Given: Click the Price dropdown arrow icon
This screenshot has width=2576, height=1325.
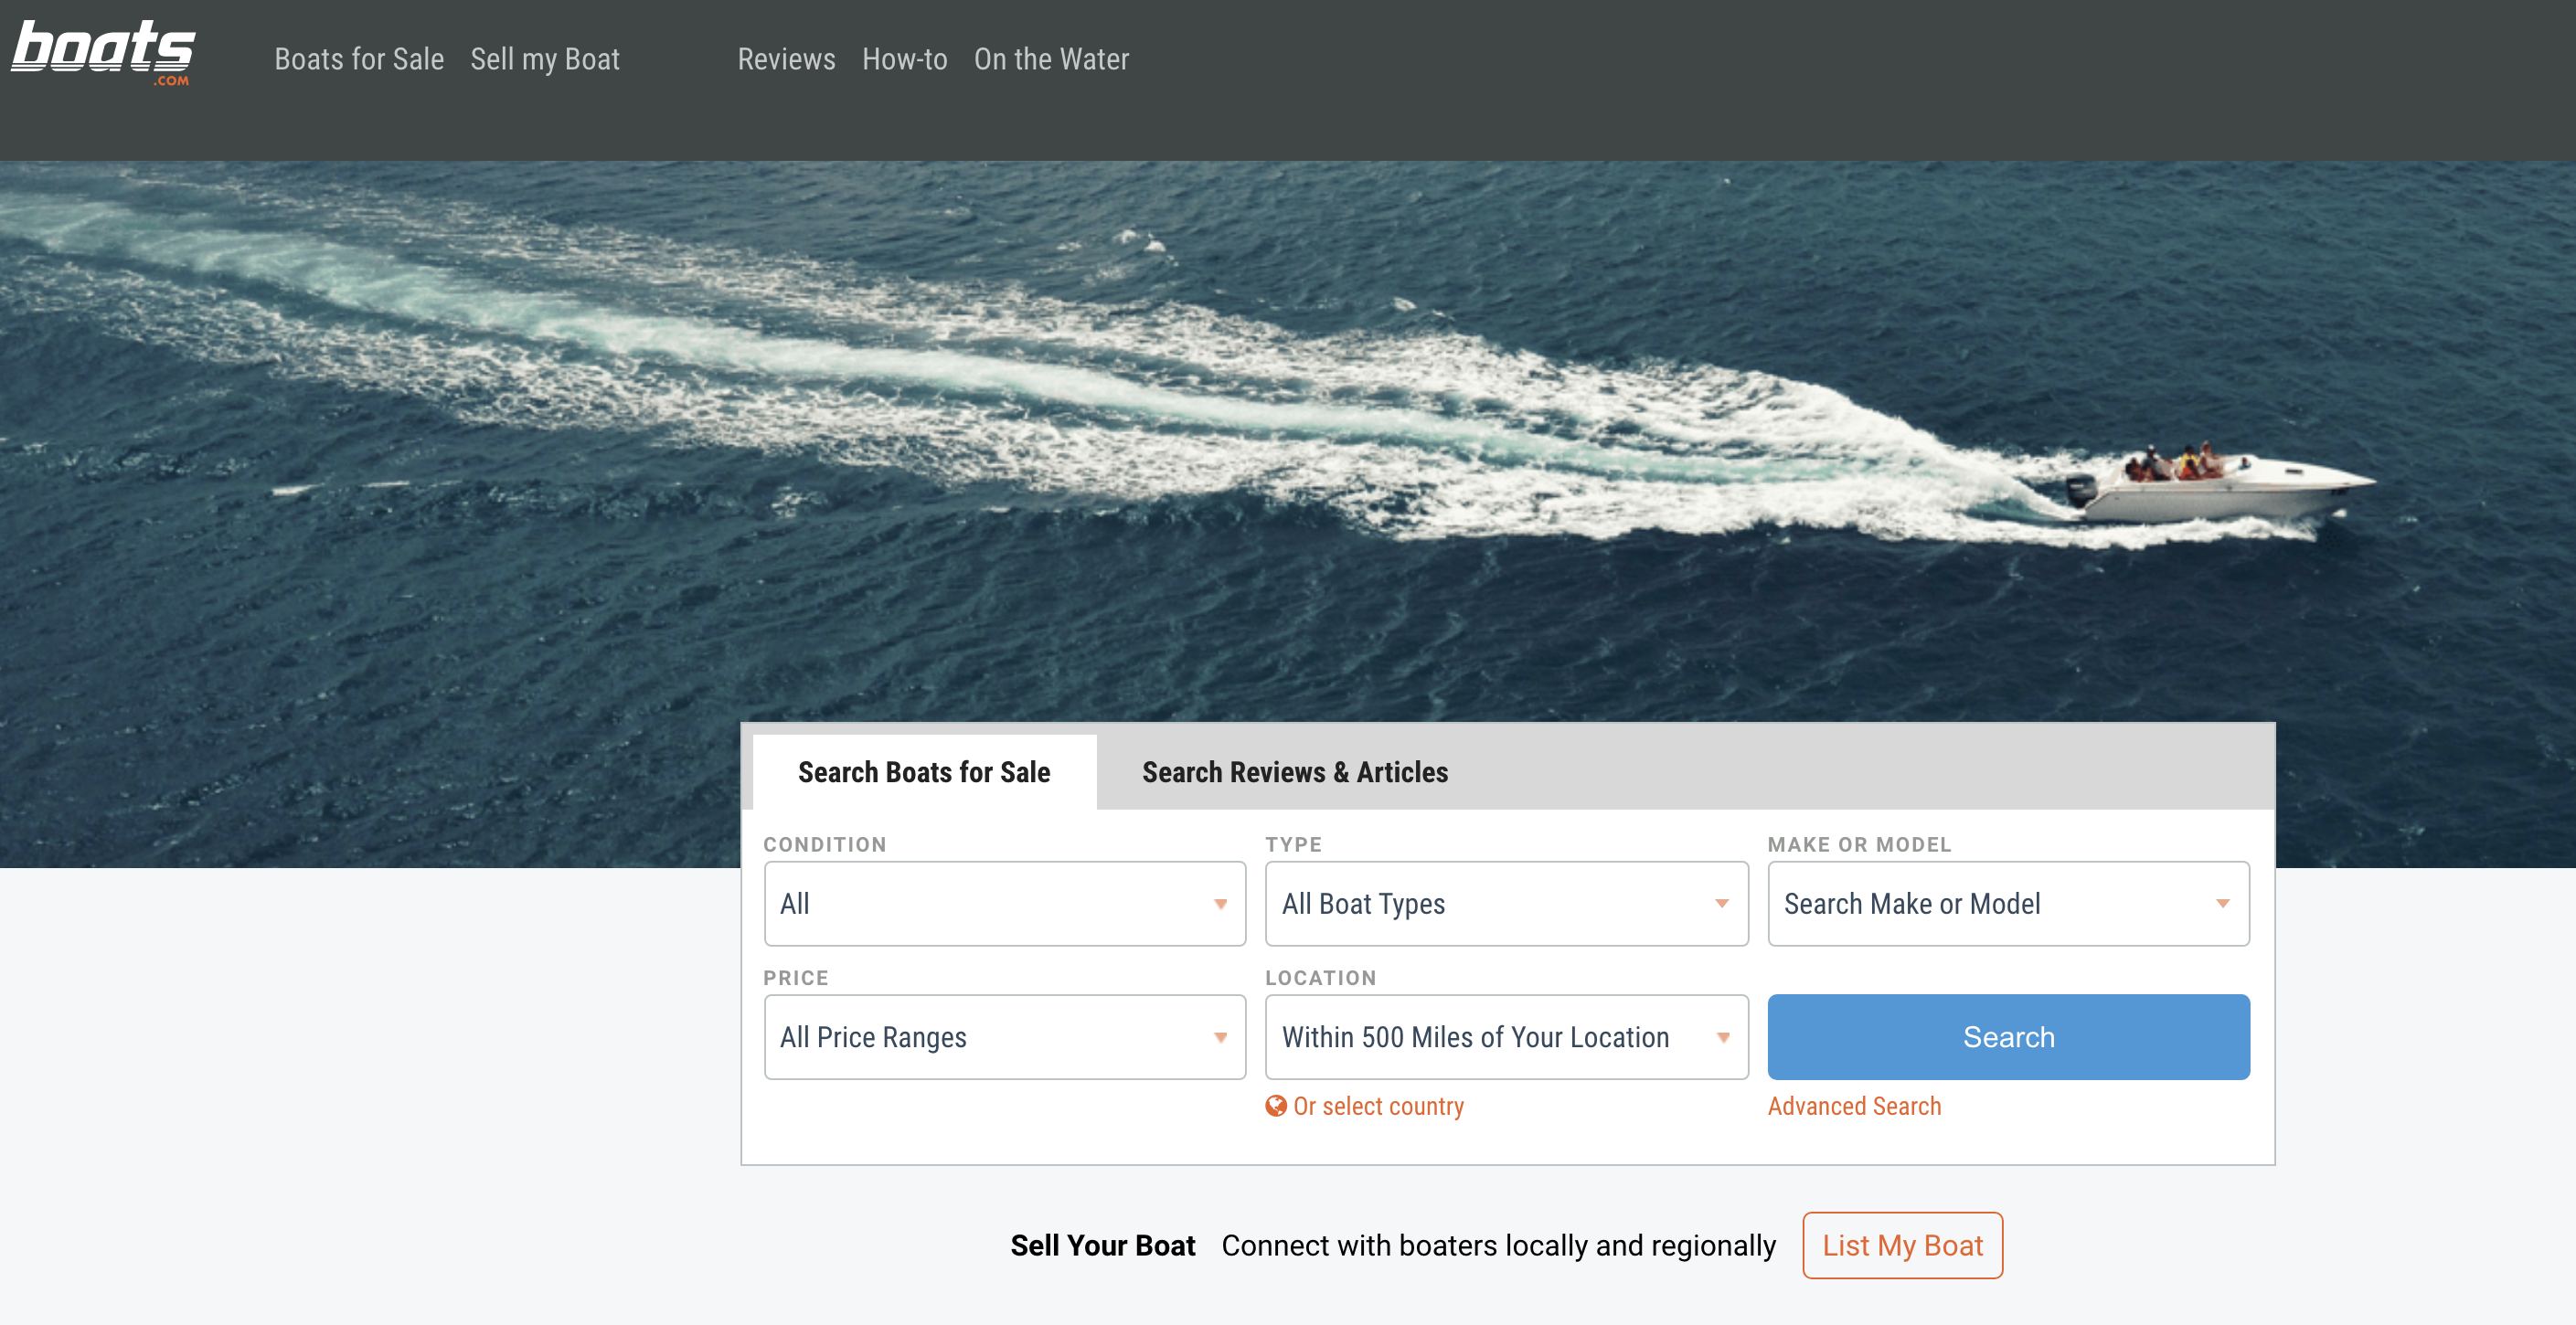Looking at the screenshot, I should pos(1220,1037).
